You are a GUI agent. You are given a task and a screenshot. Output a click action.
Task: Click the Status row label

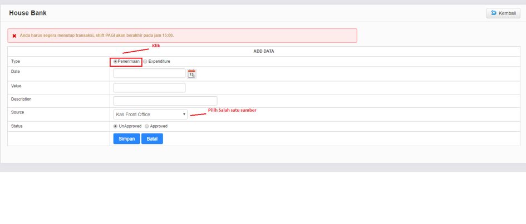pos(17,126)
